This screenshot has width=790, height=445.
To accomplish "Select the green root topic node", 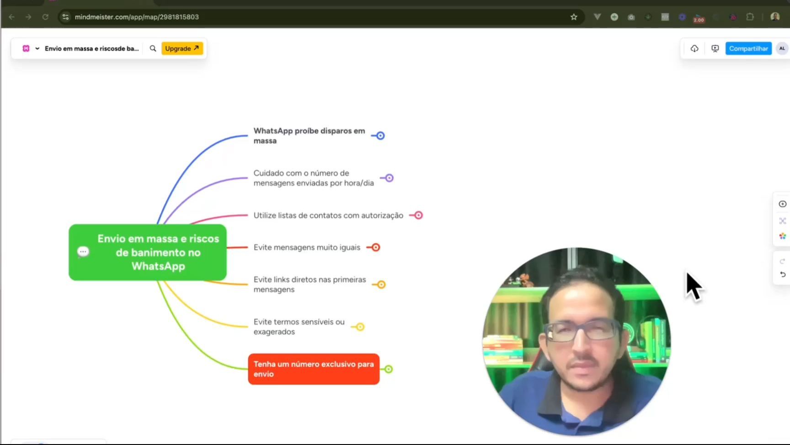I will tap(148, 252).
